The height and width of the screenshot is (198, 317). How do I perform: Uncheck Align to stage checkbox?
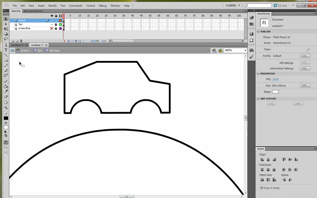tap(262, 188)
